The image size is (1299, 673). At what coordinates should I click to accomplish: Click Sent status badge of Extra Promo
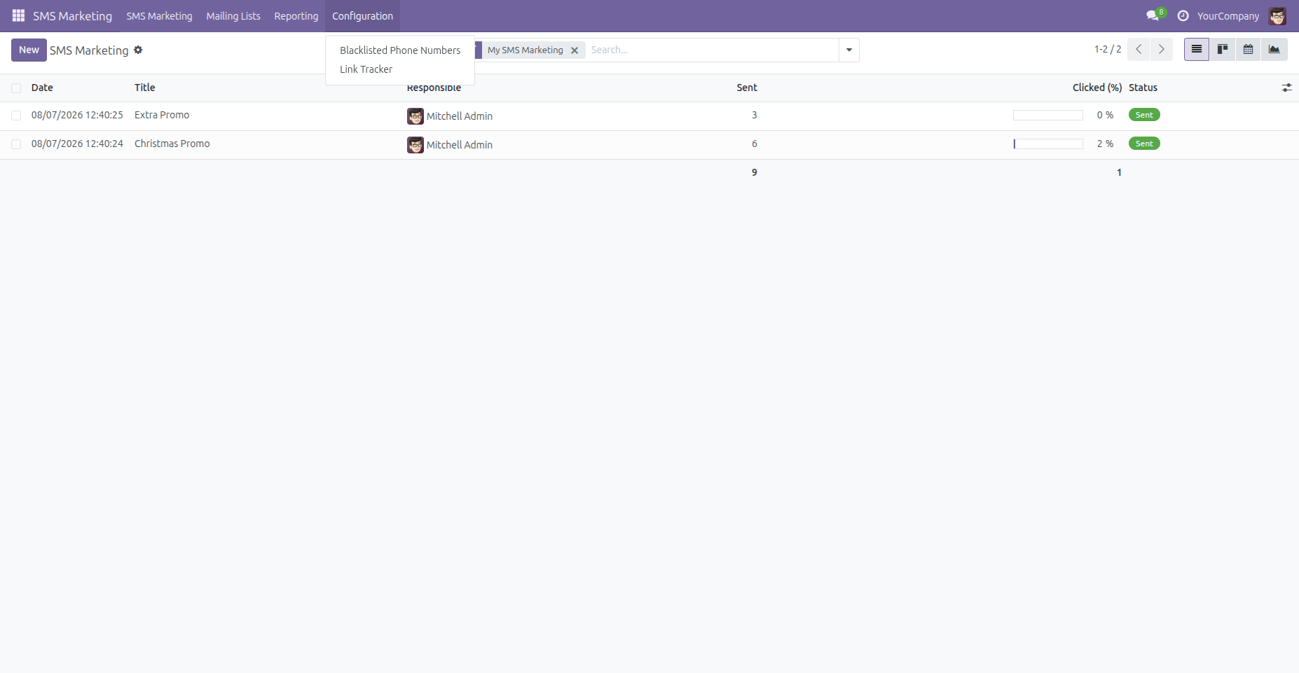point(1144,115)
